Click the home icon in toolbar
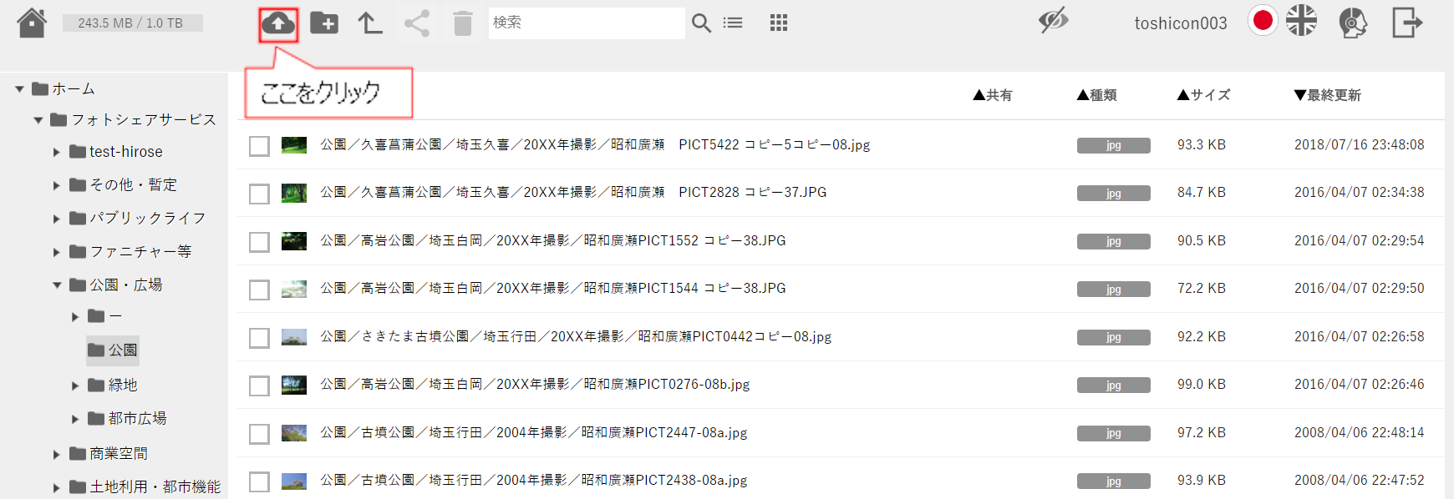The height and width of the screenshot is (499, 1454). coord(32,23)
